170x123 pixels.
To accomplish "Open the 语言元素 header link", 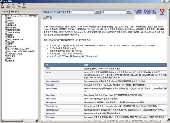I will click(x=147, y=11).
